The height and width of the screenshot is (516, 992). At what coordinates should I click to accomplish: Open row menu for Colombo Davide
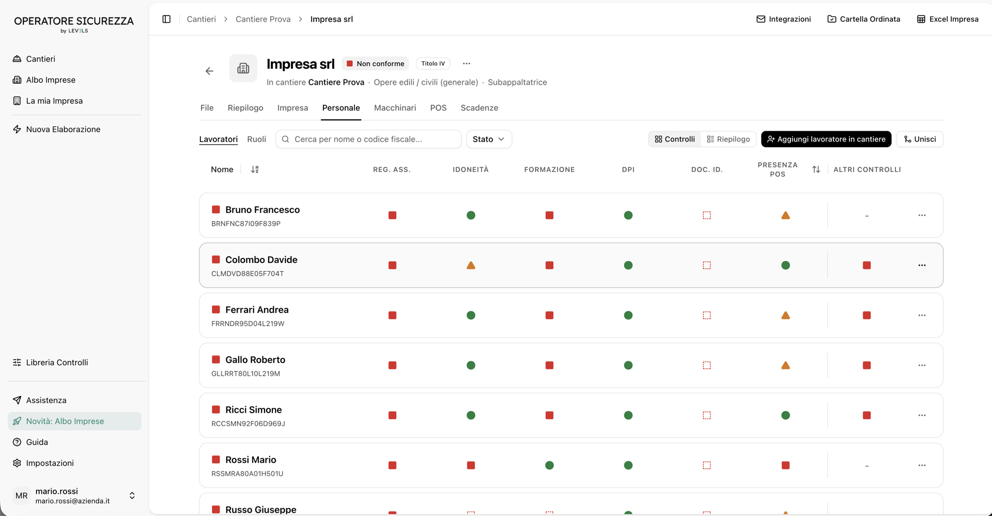922,265
